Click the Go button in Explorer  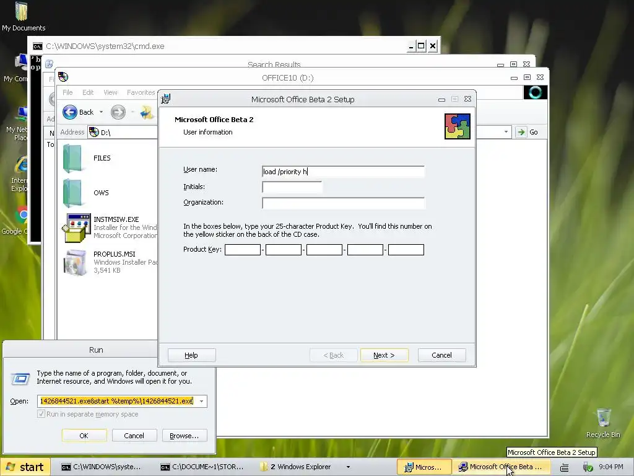click(529, 132)
